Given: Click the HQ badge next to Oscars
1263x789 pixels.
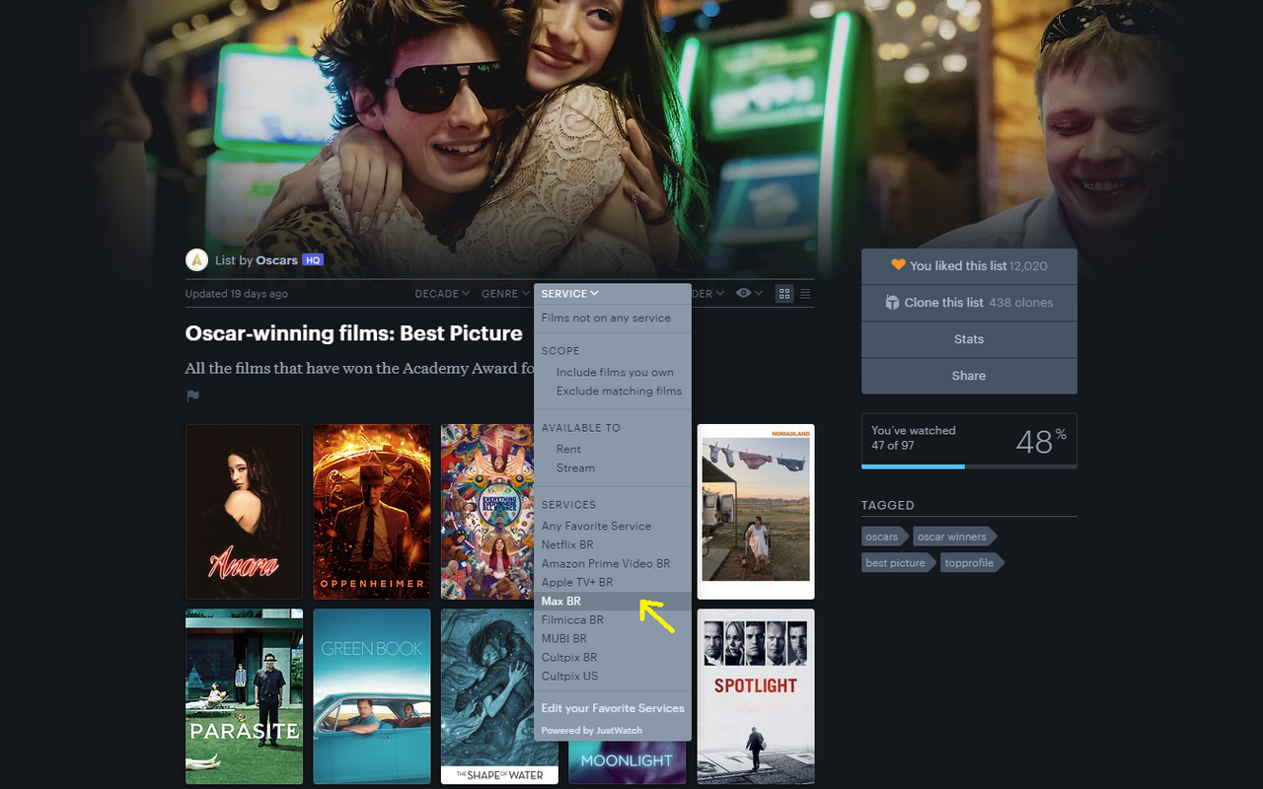Looking at the screenshot, I should point(313,260).
